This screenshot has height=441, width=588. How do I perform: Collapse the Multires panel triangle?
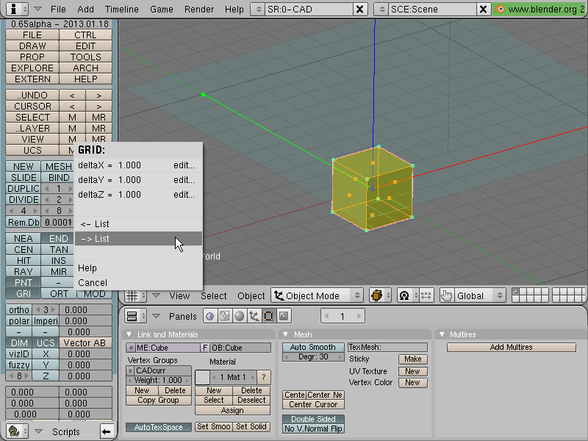click(x=442, y=334)
